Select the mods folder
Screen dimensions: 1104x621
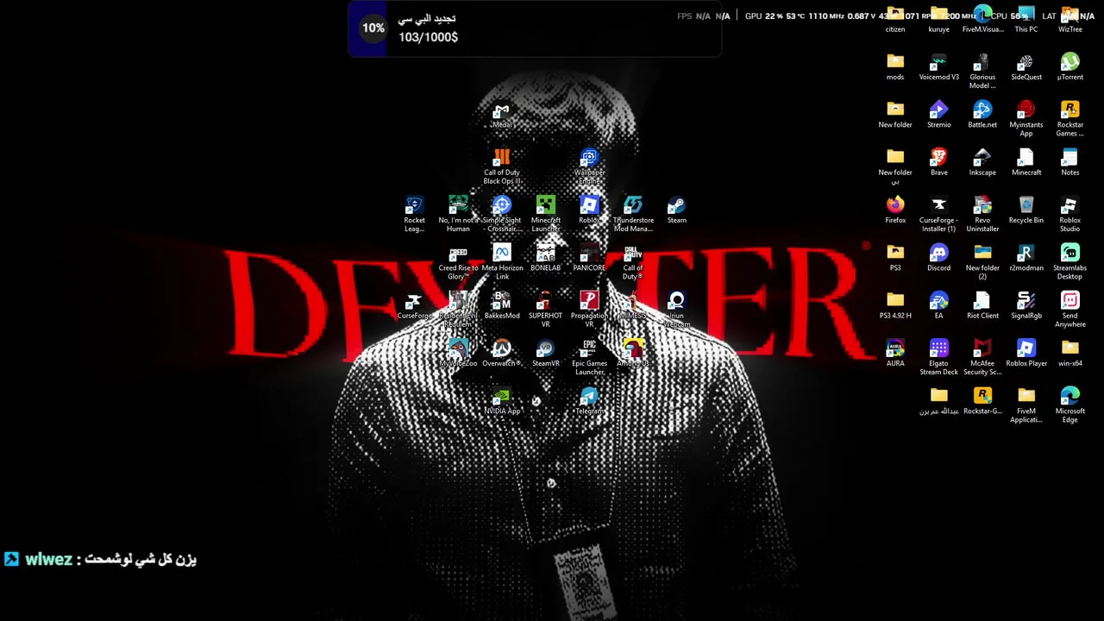pyautogui.click(x=895, y=66)
